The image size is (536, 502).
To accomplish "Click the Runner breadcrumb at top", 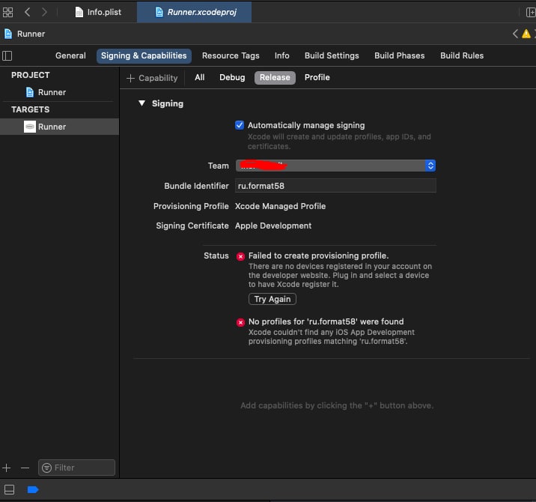I will coord(25,34).
